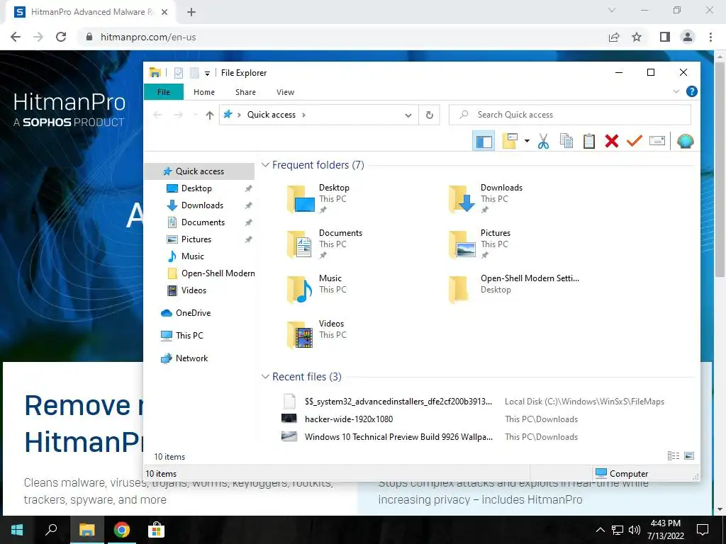Click Properties icon in title bar
This screenshot has height=544, width=726.
tap(179, 73)
